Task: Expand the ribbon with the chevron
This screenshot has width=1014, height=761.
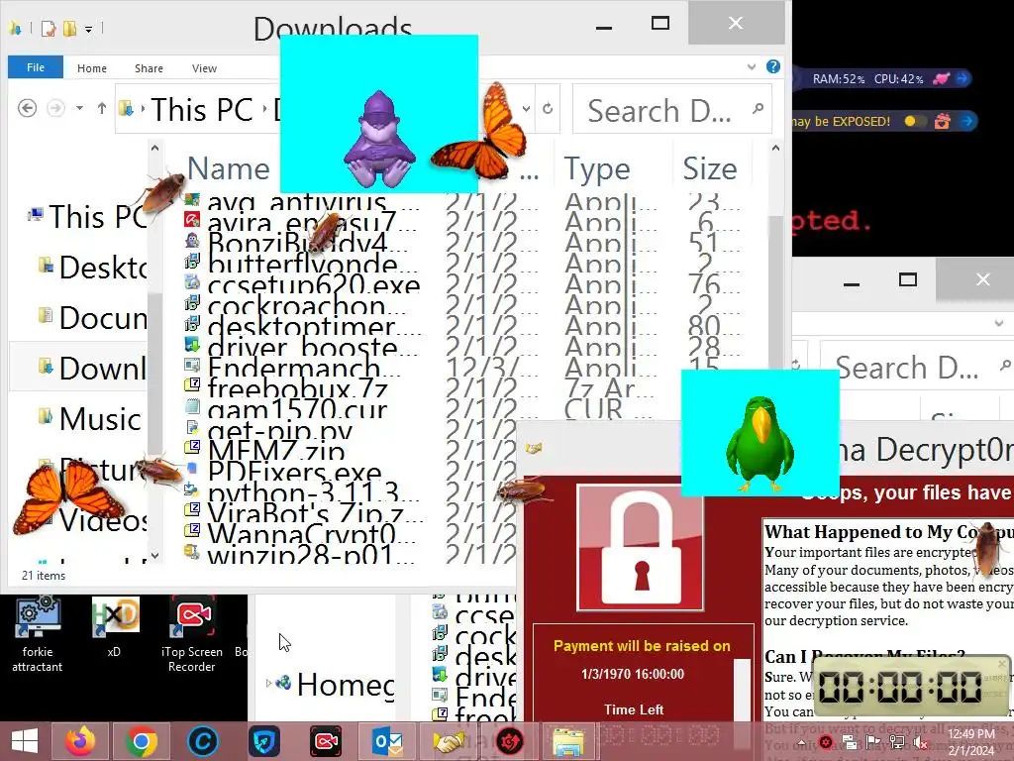Action: [751, 66]
